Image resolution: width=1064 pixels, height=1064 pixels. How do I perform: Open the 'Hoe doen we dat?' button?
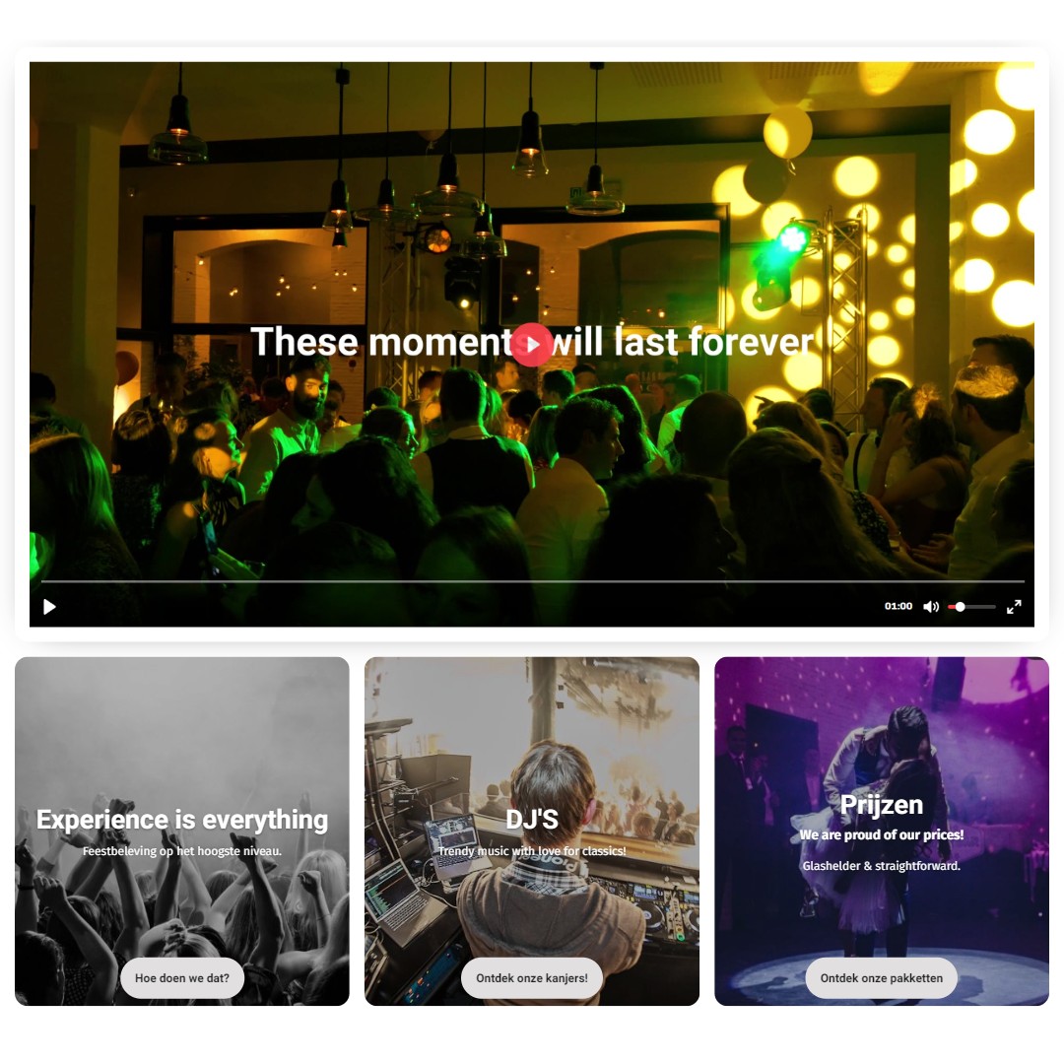pyautogui.click(x=182, y=978)
